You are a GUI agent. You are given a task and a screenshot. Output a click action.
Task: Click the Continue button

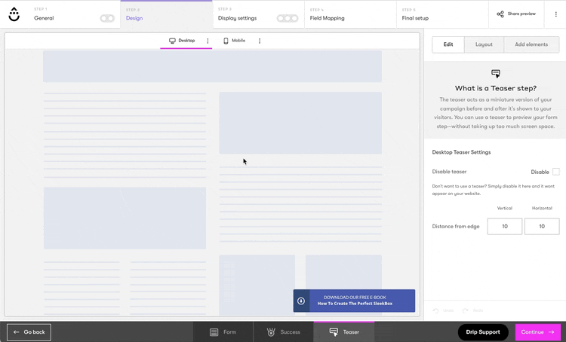(538, 332)
